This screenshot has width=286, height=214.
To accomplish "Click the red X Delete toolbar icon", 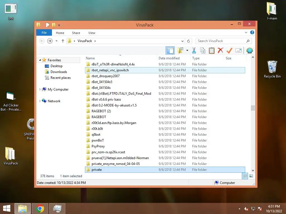I will coord(220,50).
